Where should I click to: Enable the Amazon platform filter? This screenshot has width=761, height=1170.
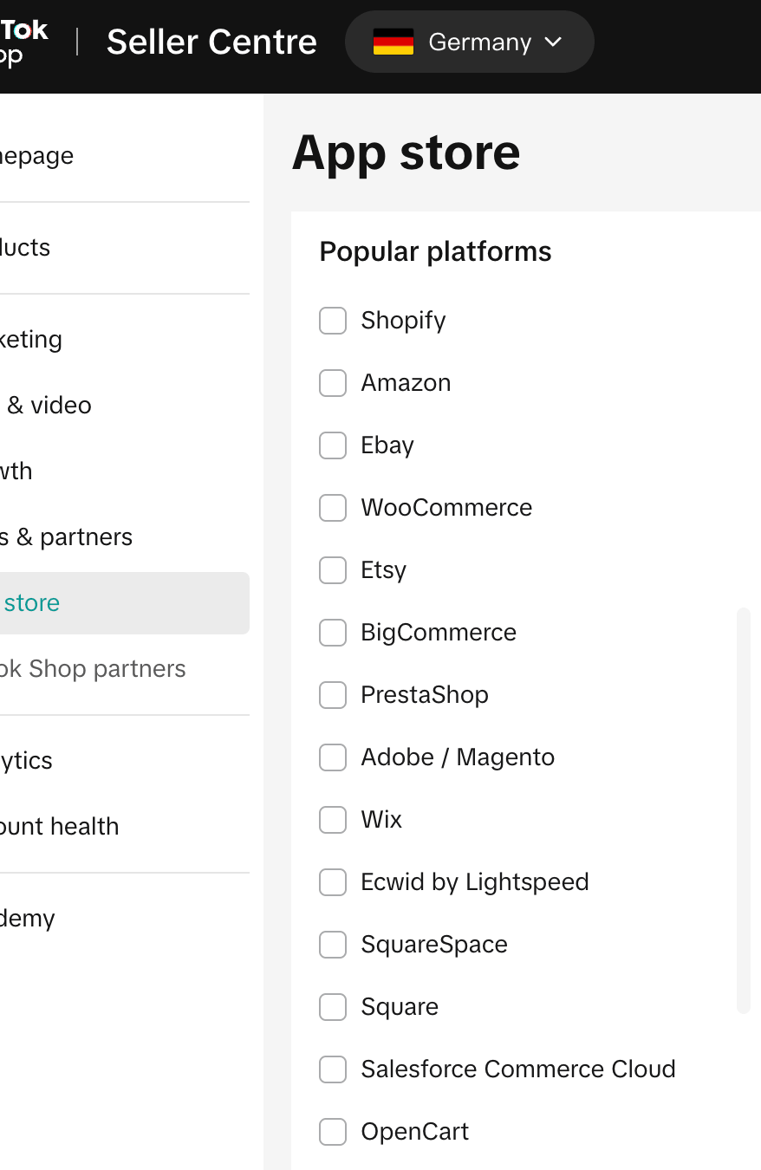click(x=333, y=383)
